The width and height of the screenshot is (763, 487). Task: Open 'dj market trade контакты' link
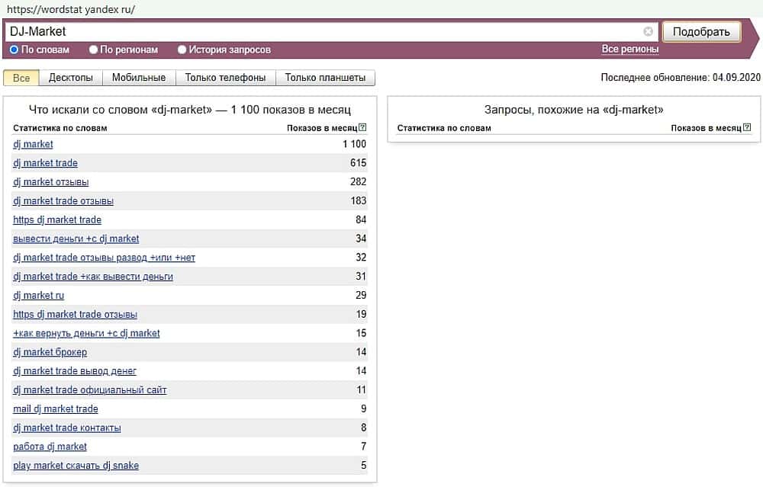point(66,428)
